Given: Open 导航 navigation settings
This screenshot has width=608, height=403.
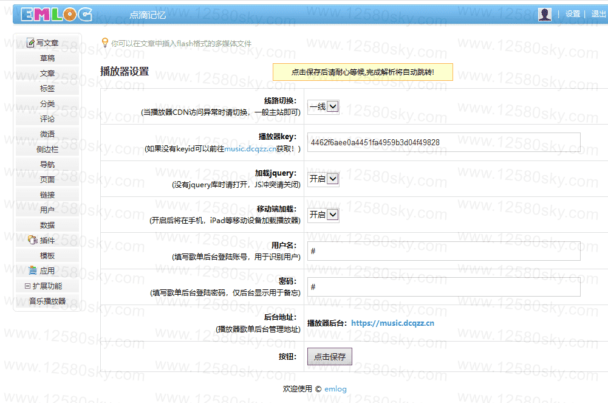Looking at the screenshot, I should [x=47, y=165].
